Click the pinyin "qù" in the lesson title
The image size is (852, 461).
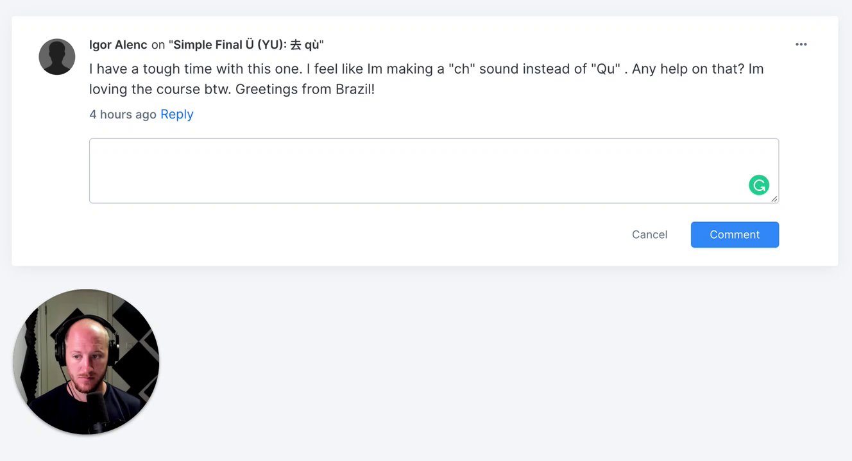312,45
